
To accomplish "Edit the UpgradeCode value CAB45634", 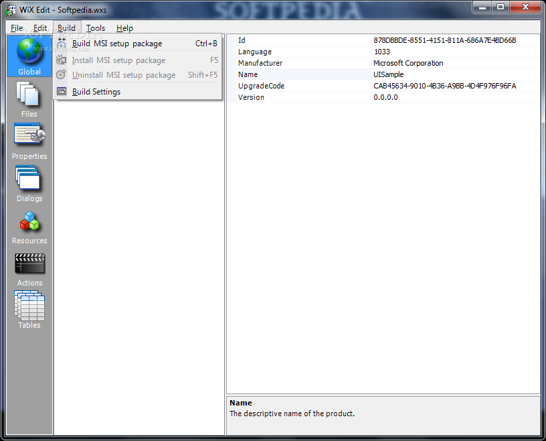I will pyautogui.click(x=445, y=86).
